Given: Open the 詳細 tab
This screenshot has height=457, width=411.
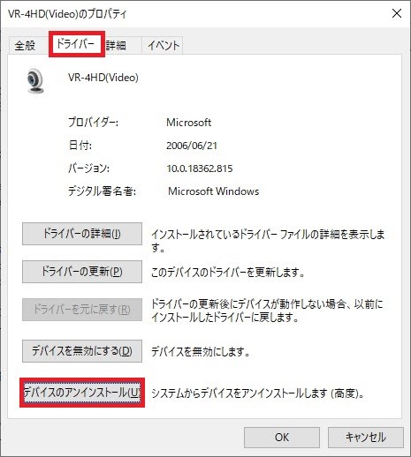Looking at the screenshot, I should [x=116, y=46].
